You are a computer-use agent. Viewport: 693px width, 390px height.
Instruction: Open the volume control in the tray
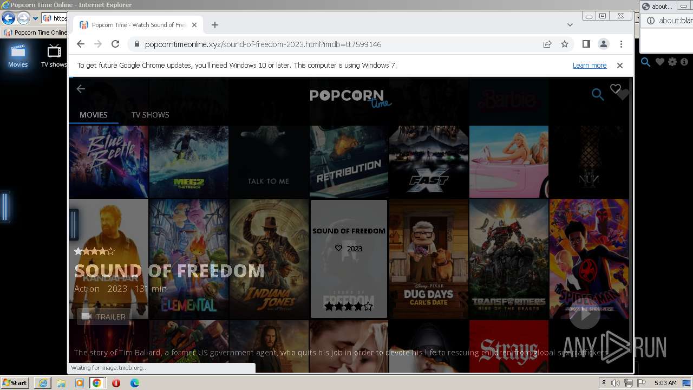616,383
